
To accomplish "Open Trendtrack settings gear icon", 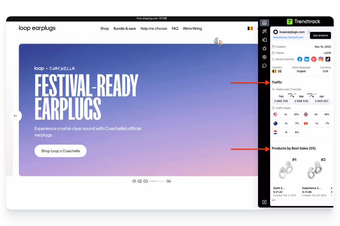I will coord(264,57).
